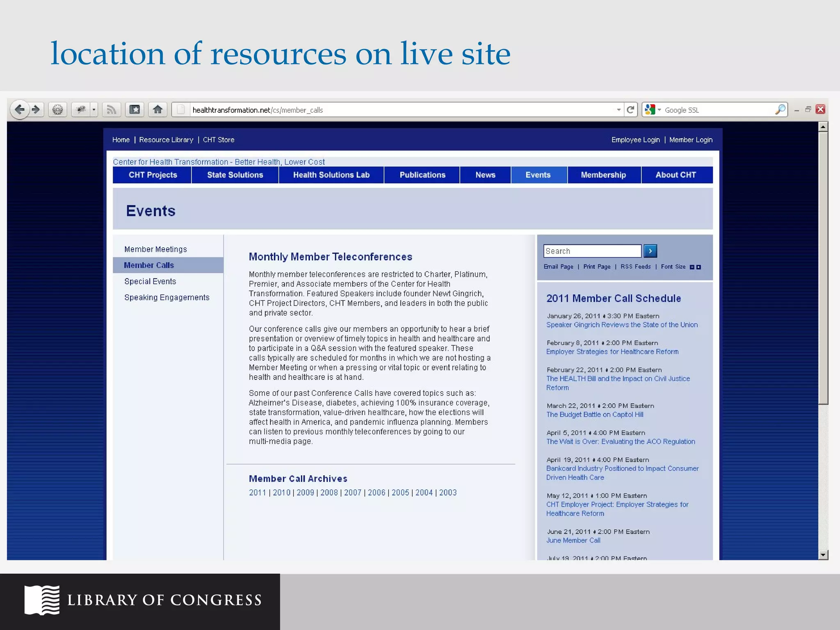
Task: Restore down the browser window
Action: (808, 109)
